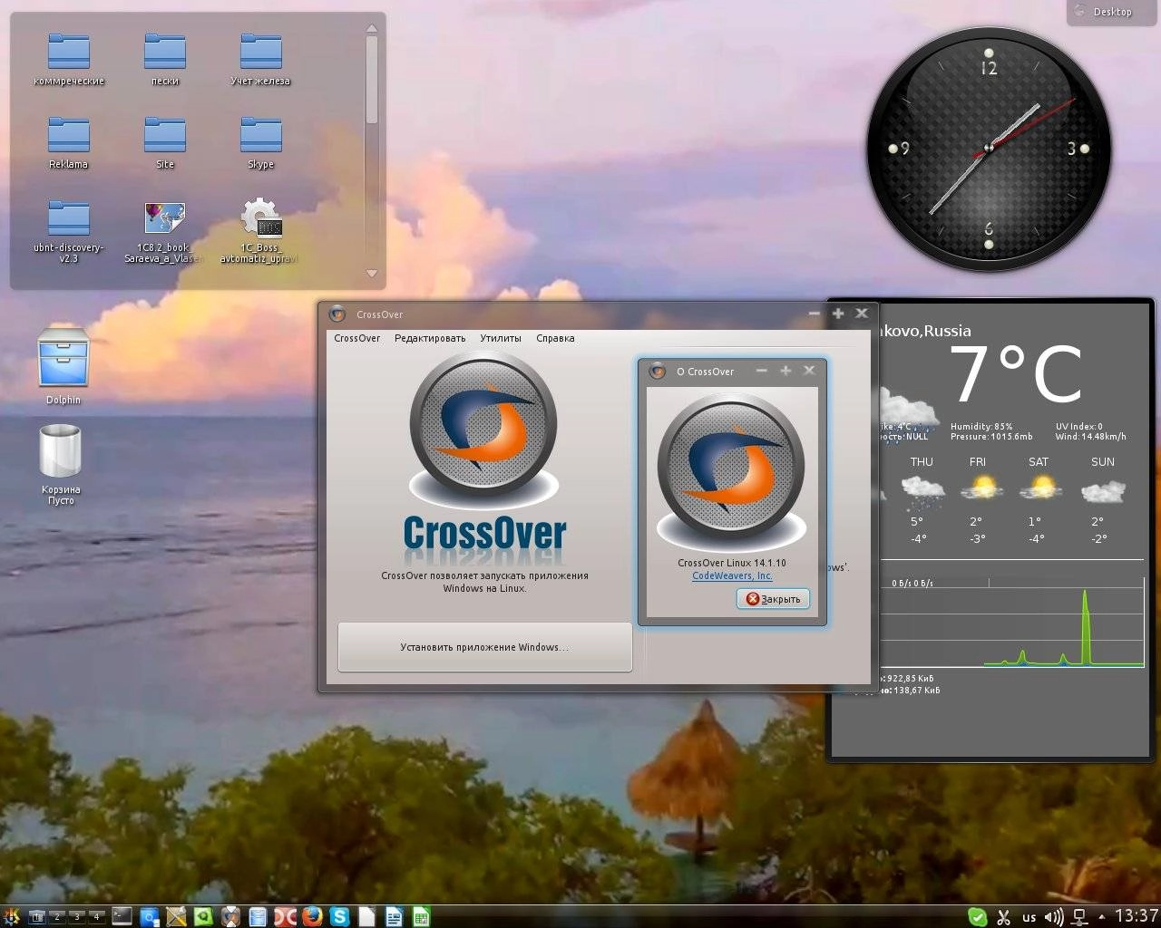Open the blue search app taskbar icon
The height and width of the screenshot is (928, 1161).
149,917
